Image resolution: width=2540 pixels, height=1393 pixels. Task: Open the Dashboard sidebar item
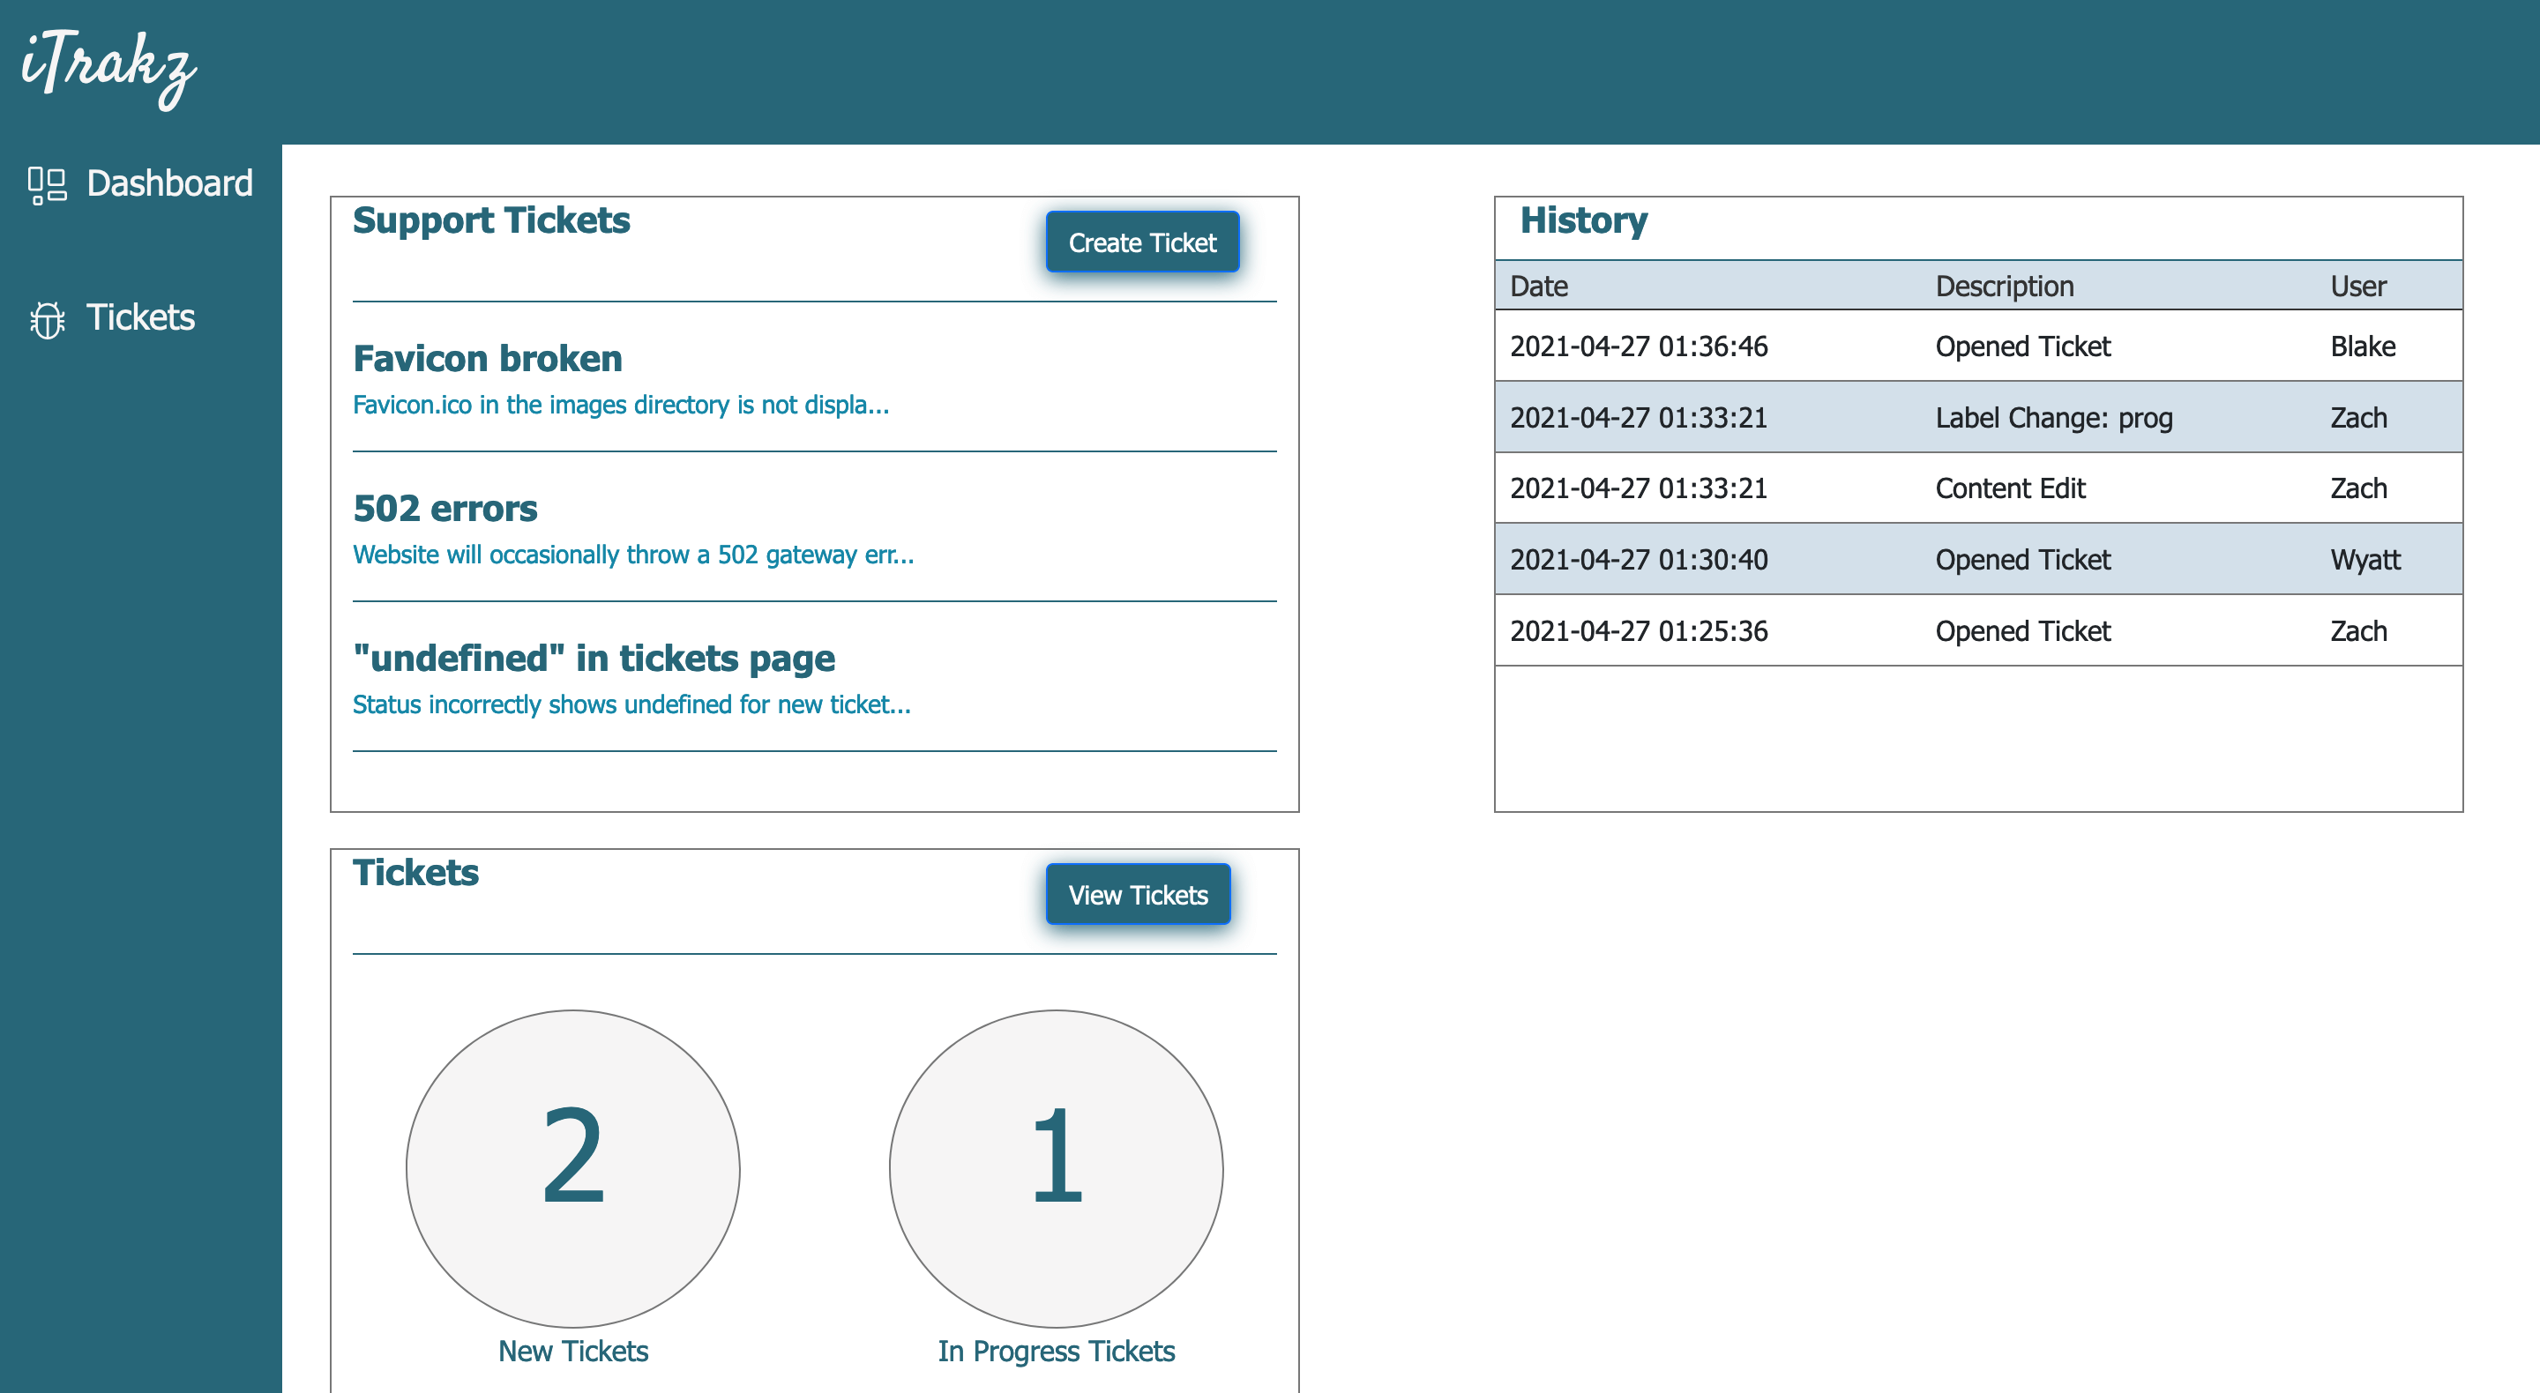(x=140, y=183)
